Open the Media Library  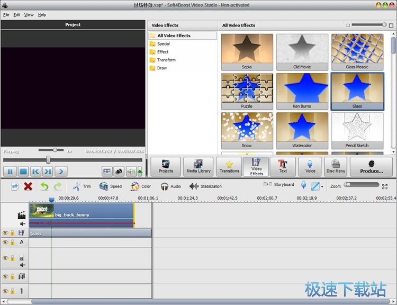coord(198,166)
